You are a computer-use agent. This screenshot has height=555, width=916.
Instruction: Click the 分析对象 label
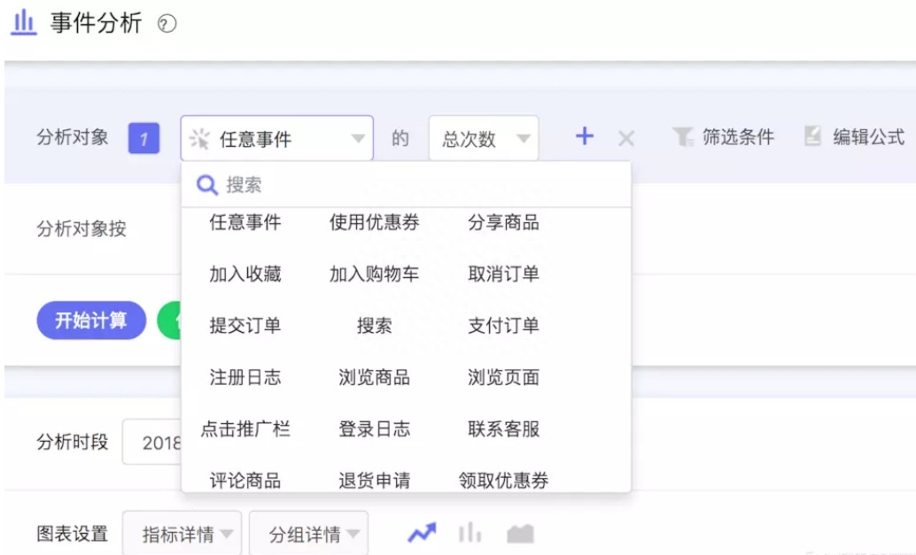tap(73, 137)
